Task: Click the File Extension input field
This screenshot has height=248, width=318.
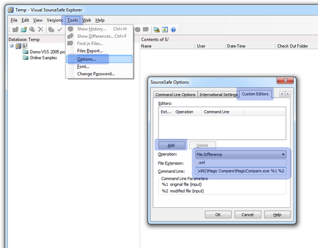Action: coord(241,163)
